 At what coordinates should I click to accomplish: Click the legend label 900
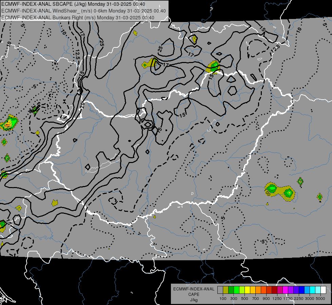266,299
